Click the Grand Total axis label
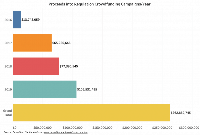Screen dimensions: 200x135 pos(7,113)
